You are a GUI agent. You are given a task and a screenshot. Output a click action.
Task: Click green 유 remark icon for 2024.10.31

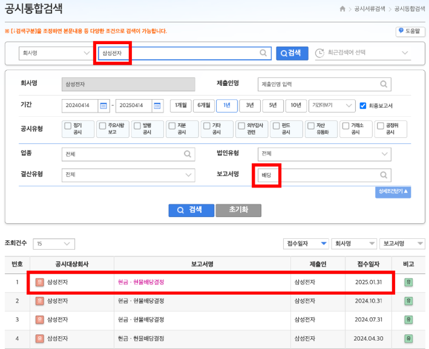pyautogui.click(x=408, y=301)
